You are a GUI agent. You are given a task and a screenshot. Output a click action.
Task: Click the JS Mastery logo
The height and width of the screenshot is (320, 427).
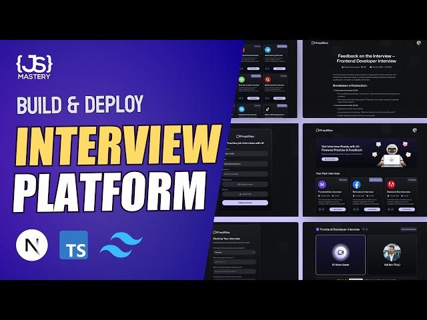34,67
